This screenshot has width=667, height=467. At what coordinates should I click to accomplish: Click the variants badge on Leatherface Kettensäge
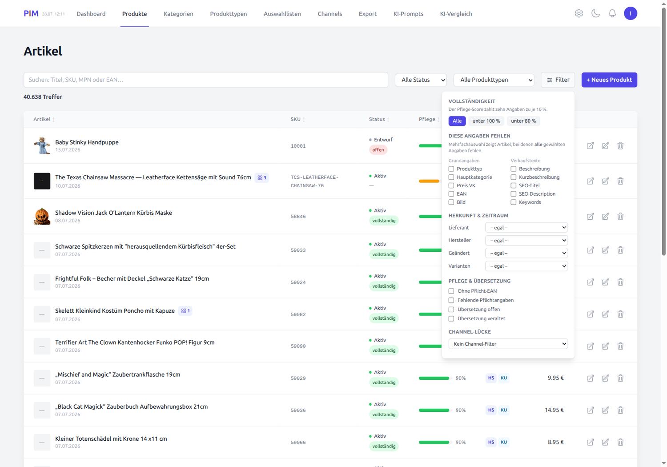click(262, 177)
